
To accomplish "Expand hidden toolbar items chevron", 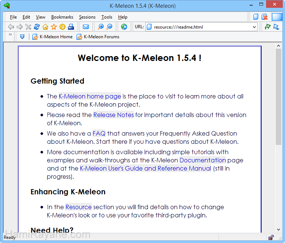I will (x=10, y=34).
